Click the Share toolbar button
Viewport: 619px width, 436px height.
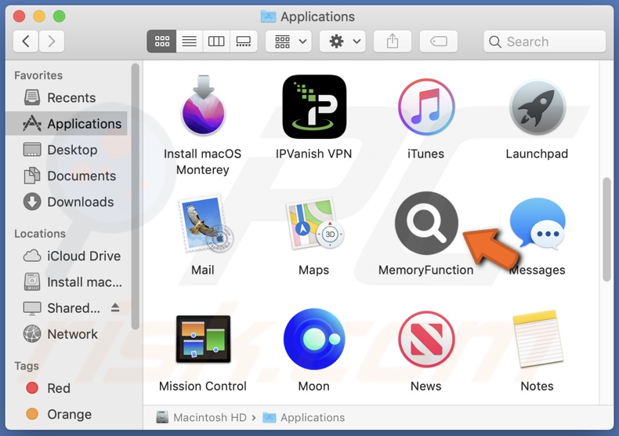point(393,41)
